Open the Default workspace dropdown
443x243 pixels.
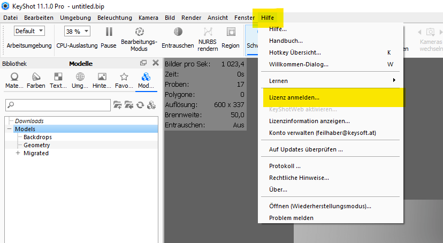click(x=29, y=31)
